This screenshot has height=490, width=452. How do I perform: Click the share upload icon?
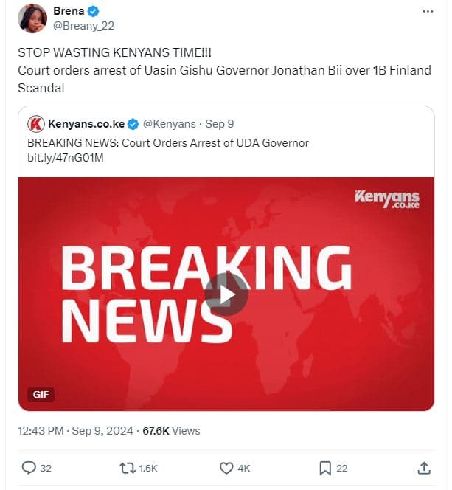(424, 468)
